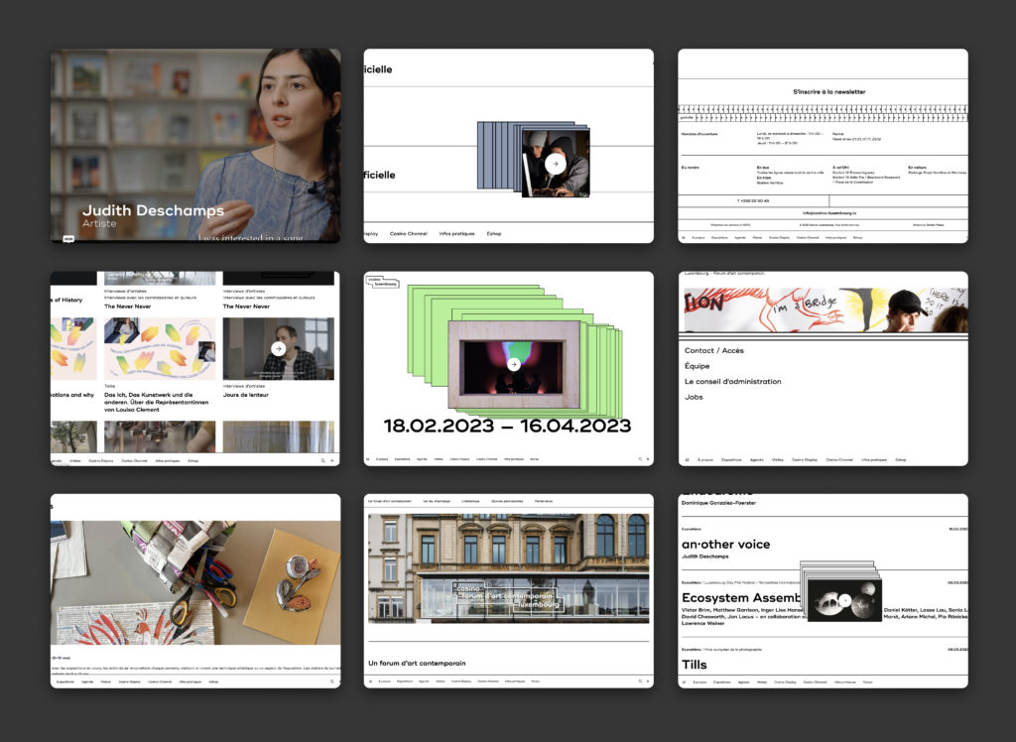Open search icon on the date page
The width and height of the screenshot is (1016, 742).
(640, 459)
